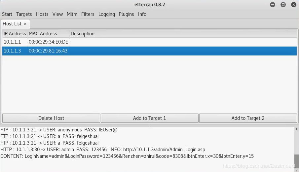Switch to the Host List tab
The width and height of the screenshot is (299, 172).
pyautogui.click(x=12, y=24)
